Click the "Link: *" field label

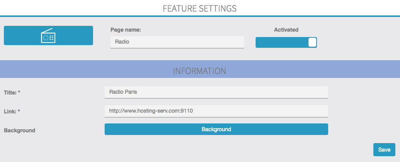tap(12, 111)
